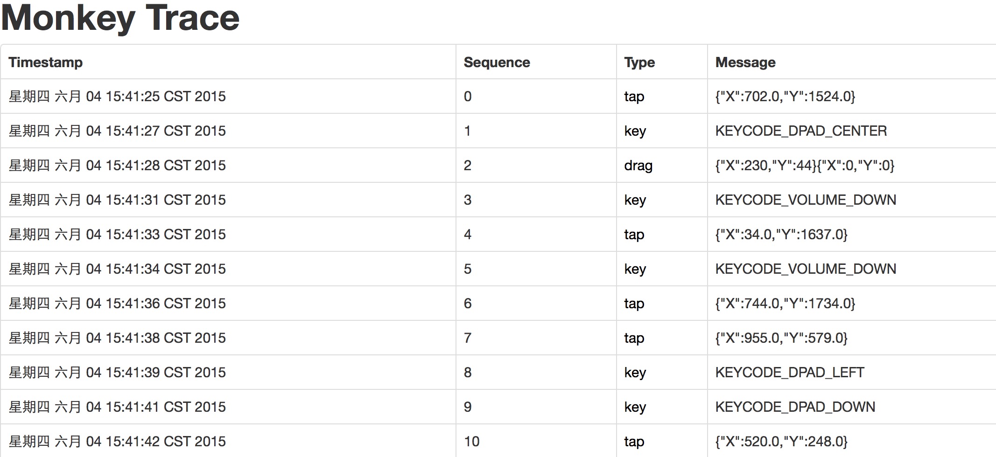Click the KEYCODE_DPAD_CENTER message cell
The width and height of the screenshot is (996, 457).
pos(801,131)
